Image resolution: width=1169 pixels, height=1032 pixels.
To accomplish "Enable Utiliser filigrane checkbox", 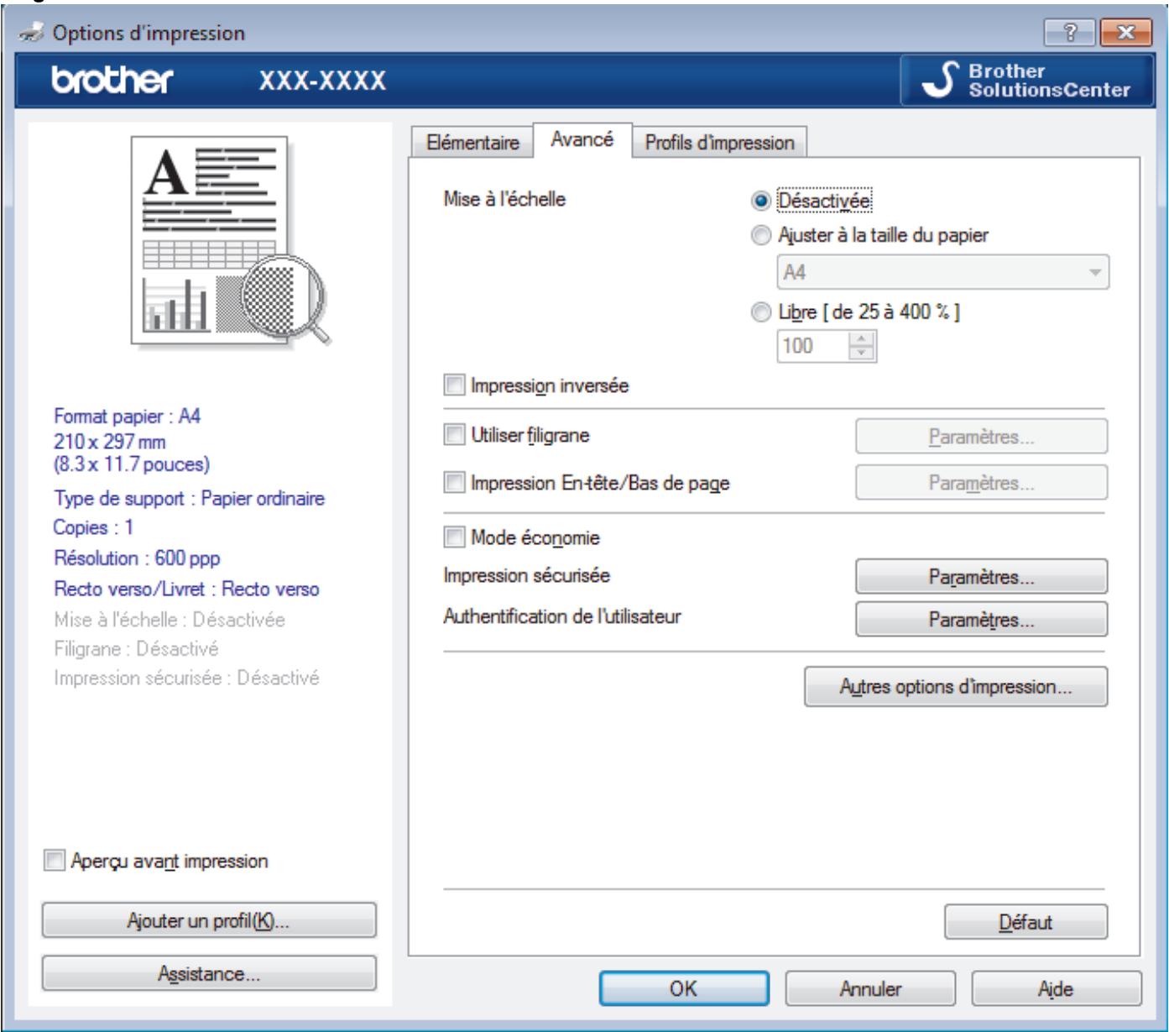I will (453, 435).
